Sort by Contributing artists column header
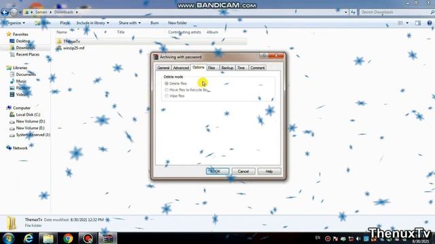Viewport: 435px width, 244px height. (184, 32)
